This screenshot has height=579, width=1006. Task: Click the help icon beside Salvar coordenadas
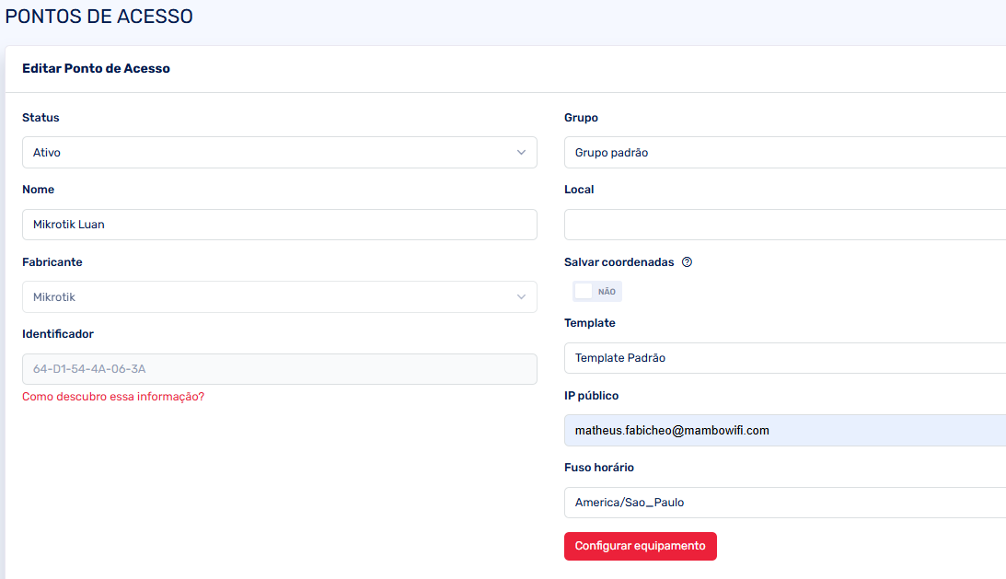point(687,262)
